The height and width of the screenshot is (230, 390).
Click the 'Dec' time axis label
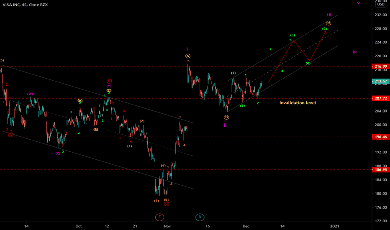click(x=246, y=226)
